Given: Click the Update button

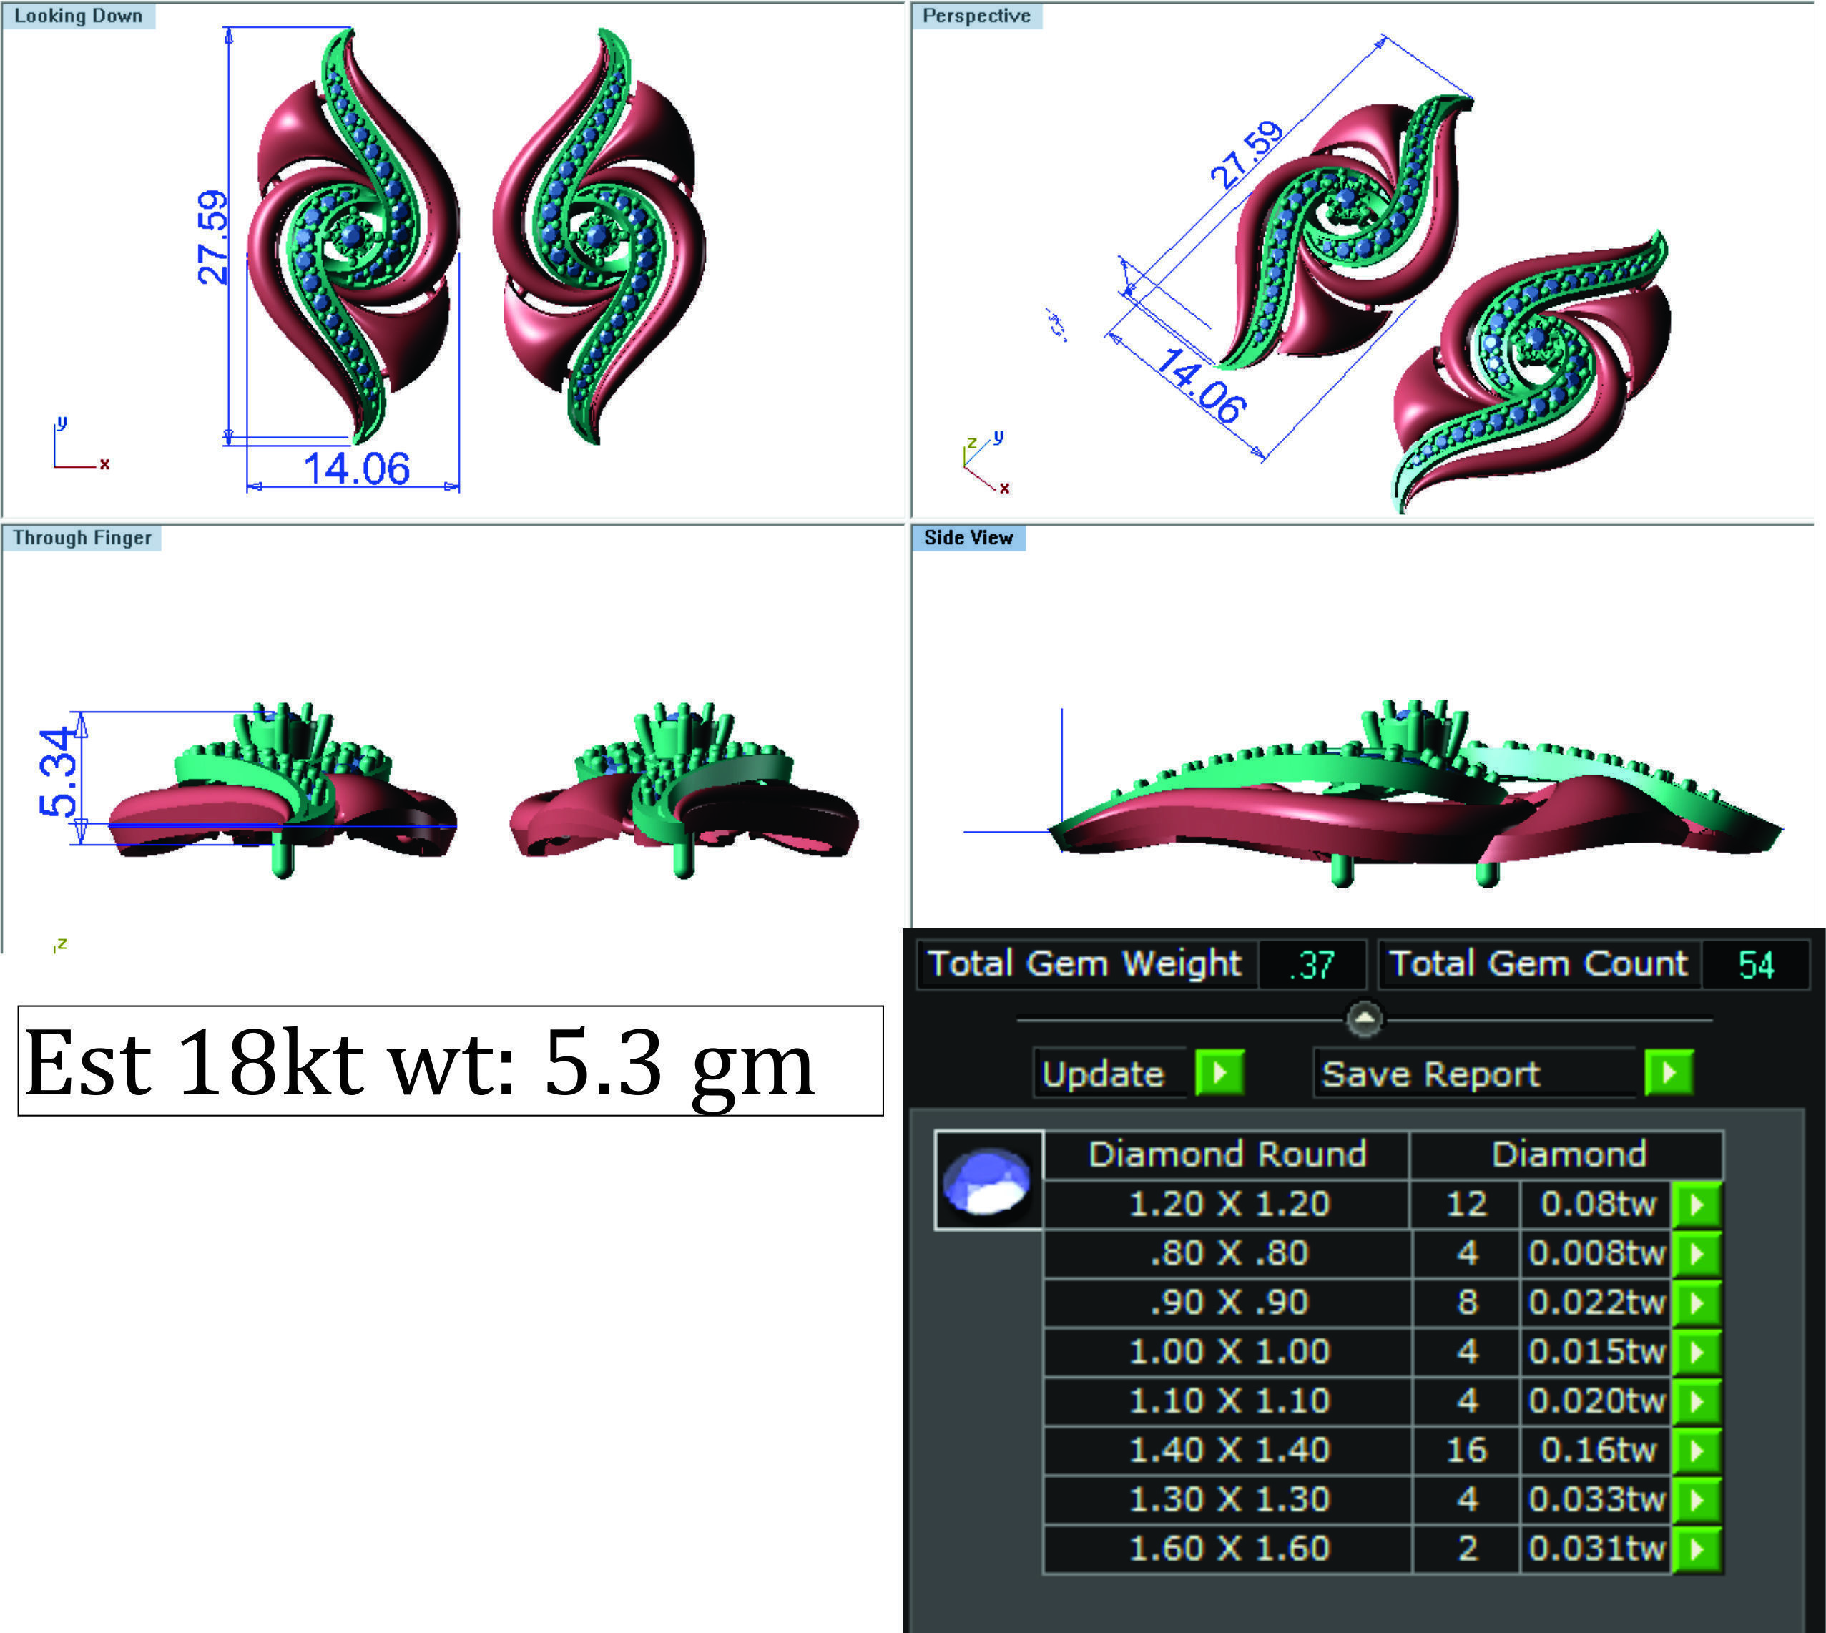Looking at the screenshot, I should coord(1111,1073).
